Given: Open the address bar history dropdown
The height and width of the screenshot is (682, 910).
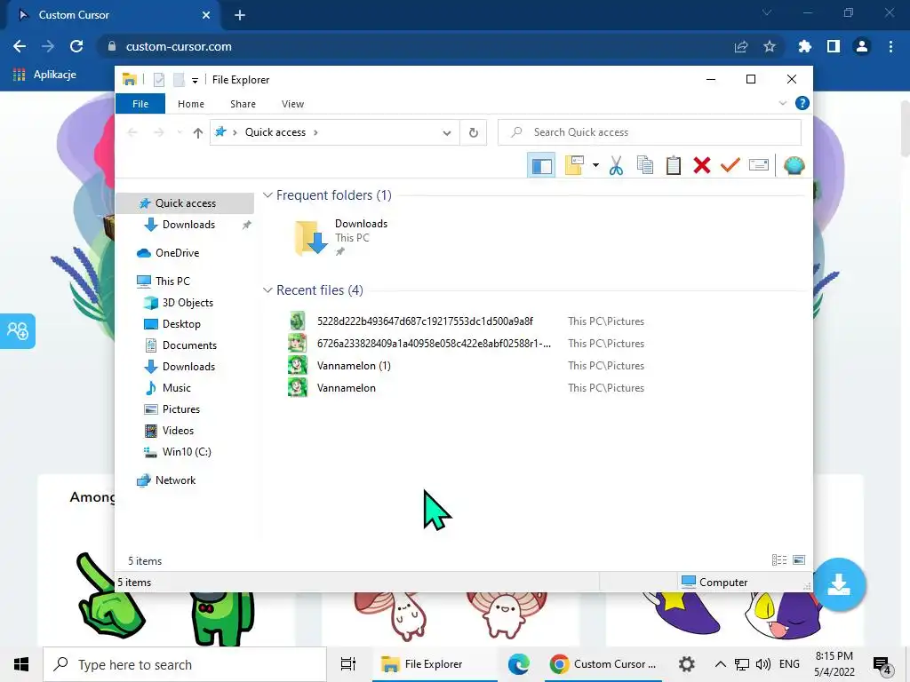Looking at the screenshot, I should point(446,133).
